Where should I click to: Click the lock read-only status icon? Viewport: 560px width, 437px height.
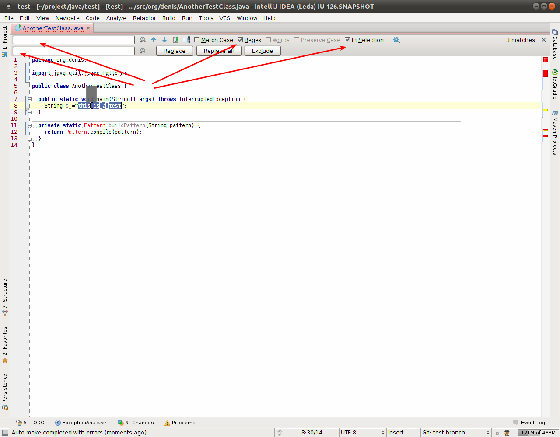point(497,433)
